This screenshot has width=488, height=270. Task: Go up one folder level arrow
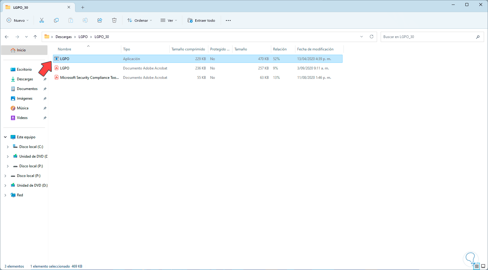pos(35,37)
